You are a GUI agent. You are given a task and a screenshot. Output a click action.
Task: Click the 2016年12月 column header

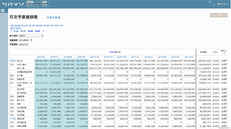pyautogui.click(x=122, y=57)
